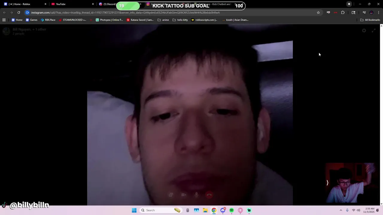383x215 pixels.
Task: End the Instagram call with red hang-up button
Action: click(209, 195)
